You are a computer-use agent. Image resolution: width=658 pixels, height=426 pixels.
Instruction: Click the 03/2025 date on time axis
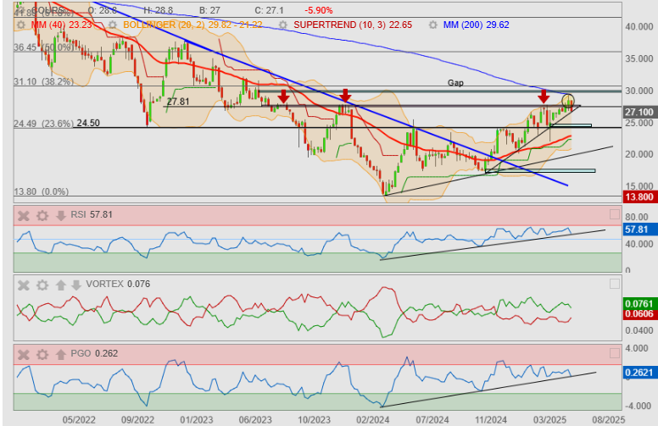tap(549, 420)
